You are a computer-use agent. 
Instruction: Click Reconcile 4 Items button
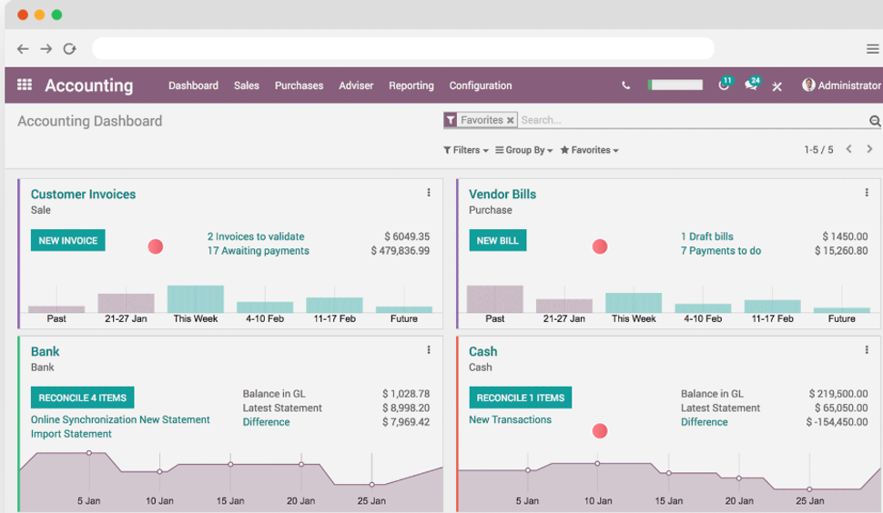pos(82,397)
